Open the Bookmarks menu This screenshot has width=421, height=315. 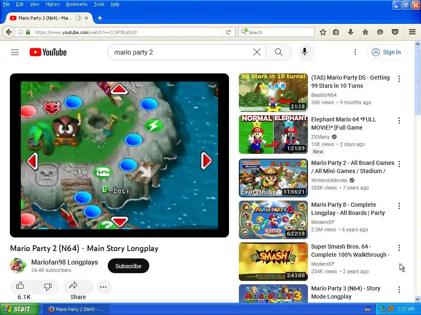coord(77,4)
